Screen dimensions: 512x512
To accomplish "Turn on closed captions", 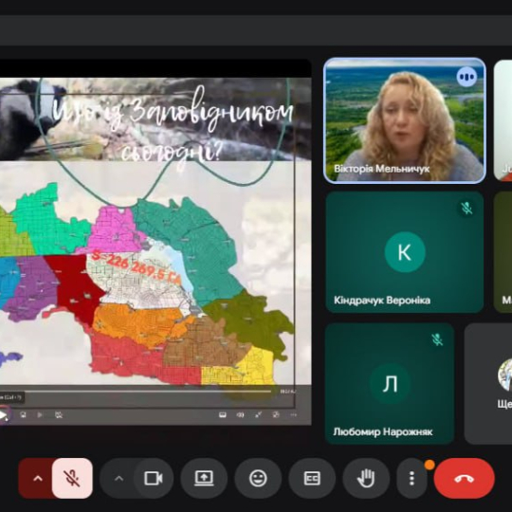I will (312, 479).
